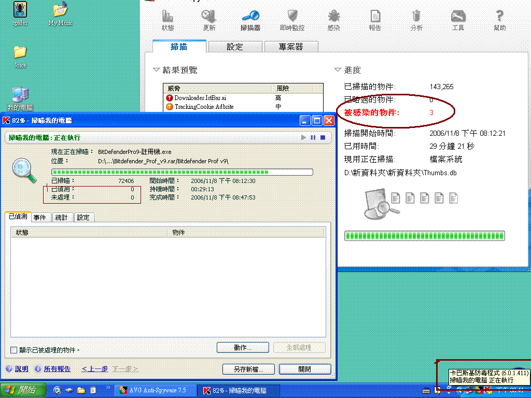Click the green scan progress bar
Viewport: 531px width, 398px height.
tap(182, 172)
